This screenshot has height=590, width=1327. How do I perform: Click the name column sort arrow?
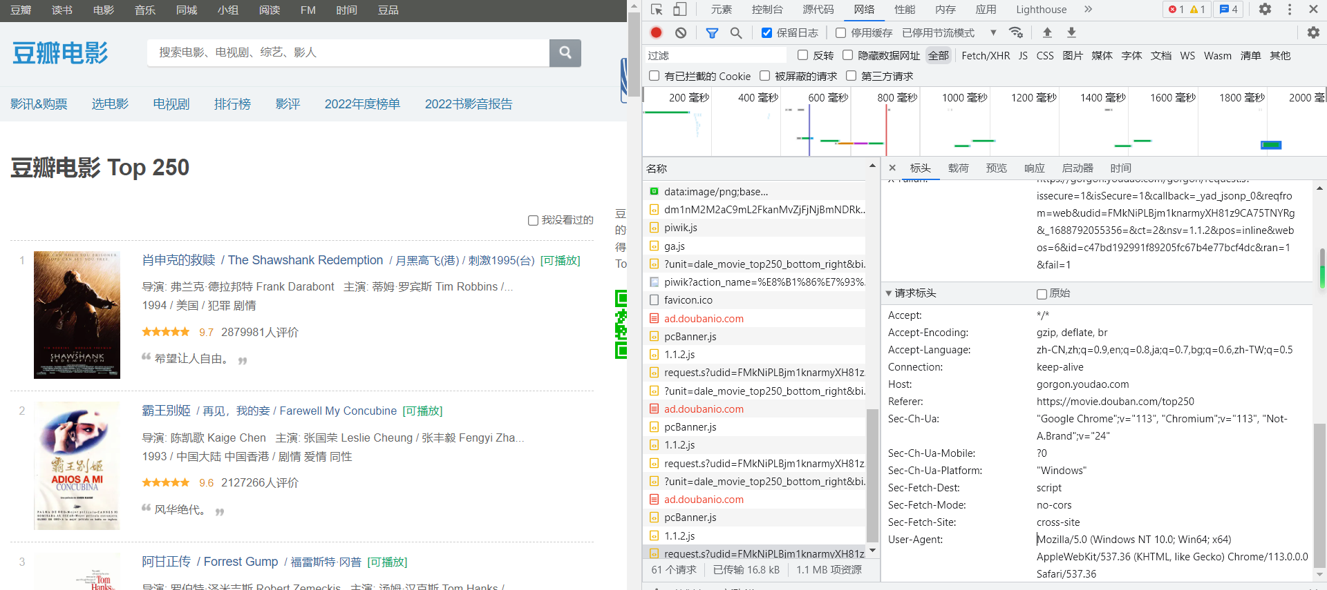pos(872,166)
